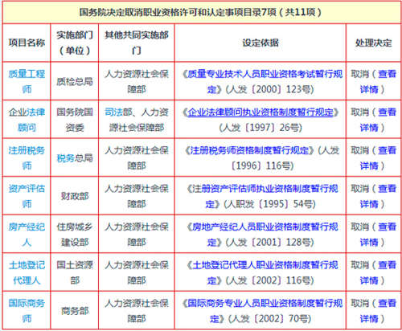Click the 税务总局 department link
The height and width of the screenshot is (331, 402).
click(75, 158)
